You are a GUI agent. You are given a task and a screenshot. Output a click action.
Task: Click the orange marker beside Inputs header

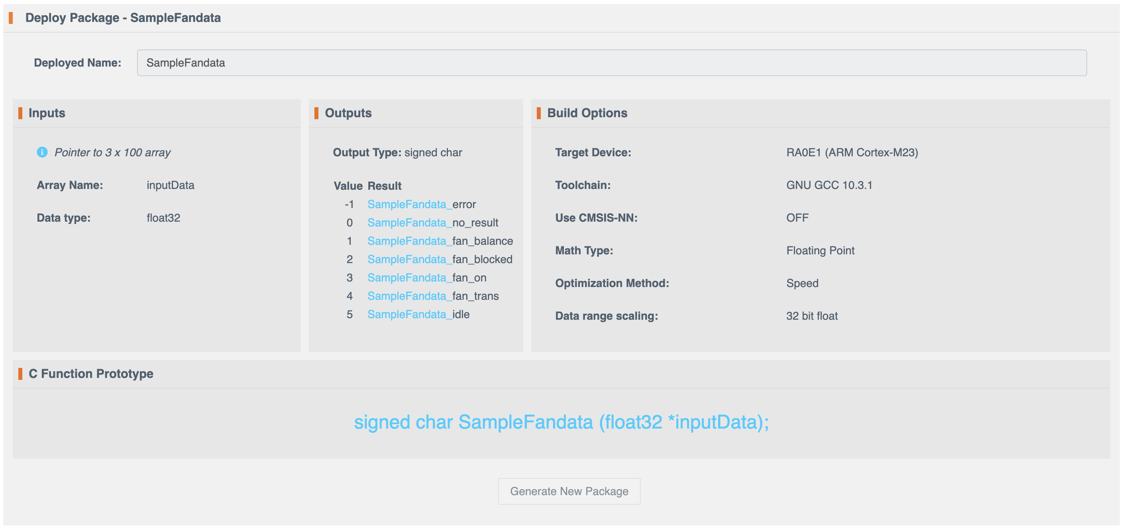[x=20, y=113]
